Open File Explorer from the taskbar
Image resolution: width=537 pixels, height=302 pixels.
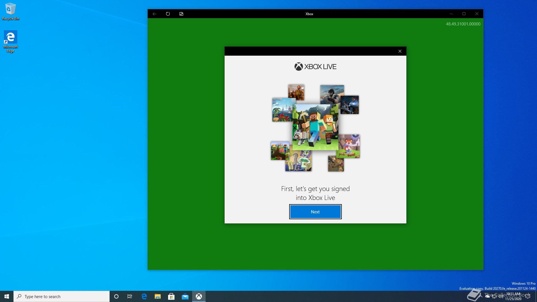pos(158,296)
